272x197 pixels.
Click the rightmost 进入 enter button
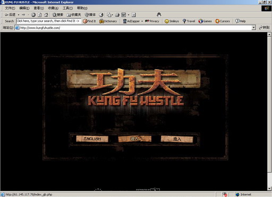[177, 139]
